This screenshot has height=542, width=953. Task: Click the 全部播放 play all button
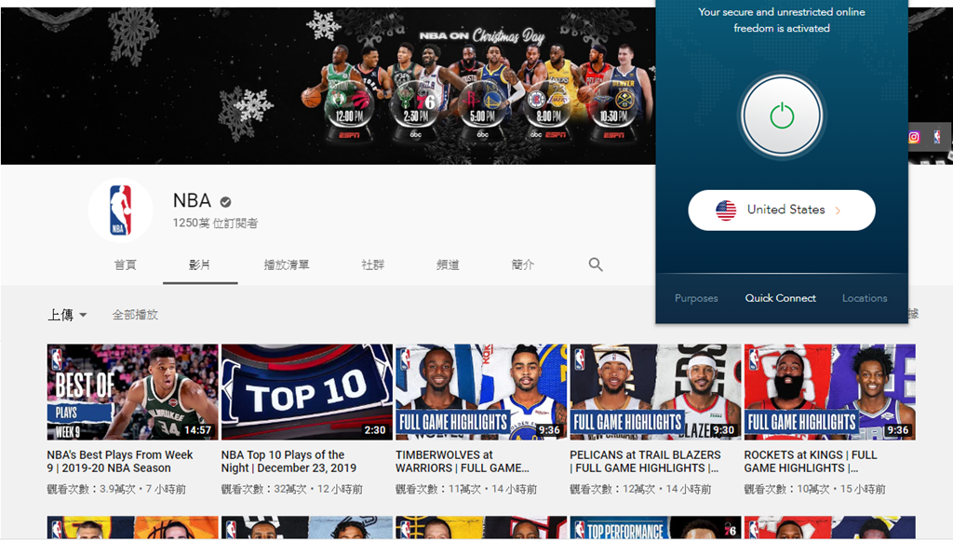(x=135, y=316)
